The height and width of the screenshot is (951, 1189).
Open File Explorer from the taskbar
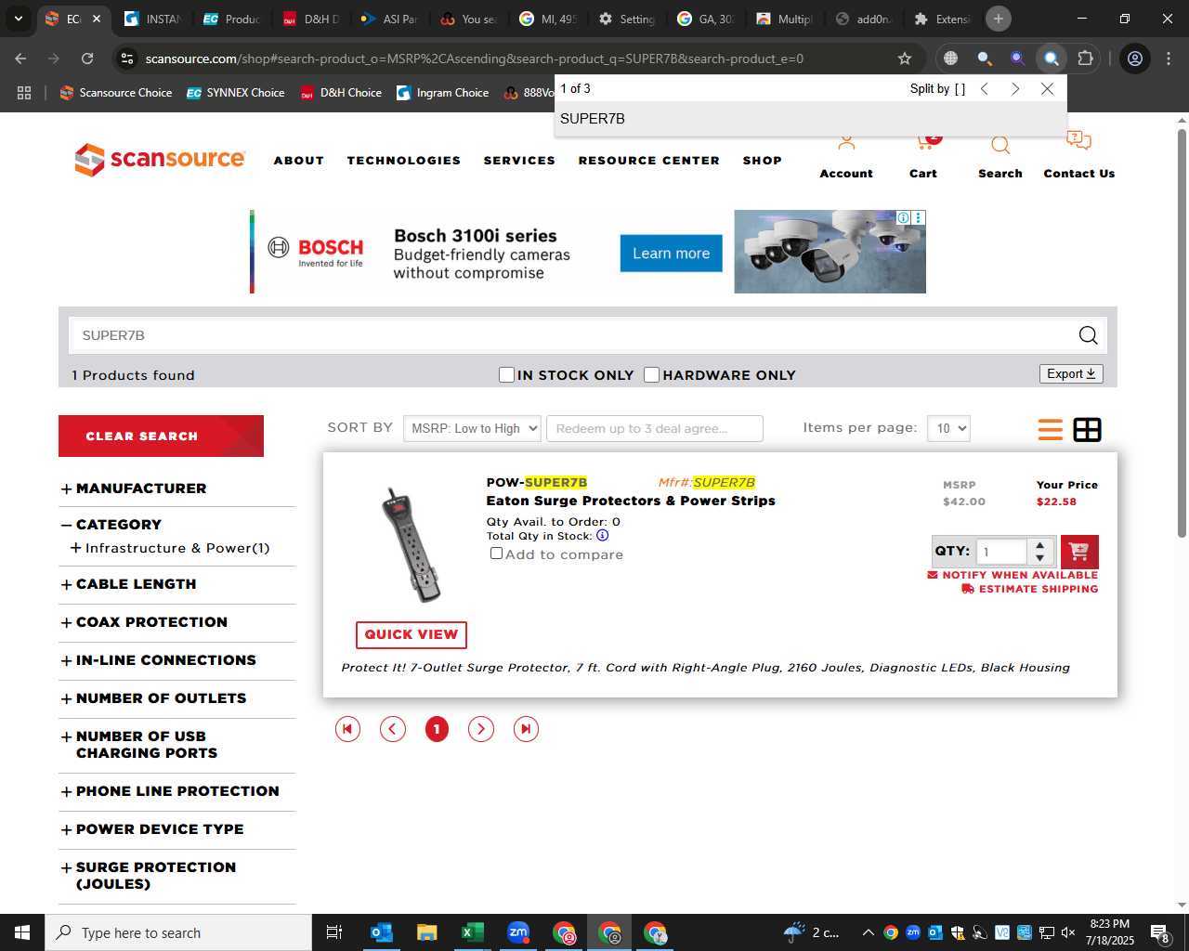(x=426, y=932)
